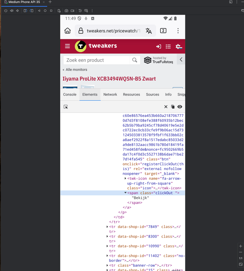The width and height of the screenshot is (244, 271).
Task: Click the emulator window-mode icon top right
Action: point(231,2)
